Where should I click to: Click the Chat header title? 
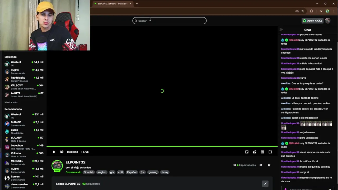pyautogui.click(x=308, y=30)
